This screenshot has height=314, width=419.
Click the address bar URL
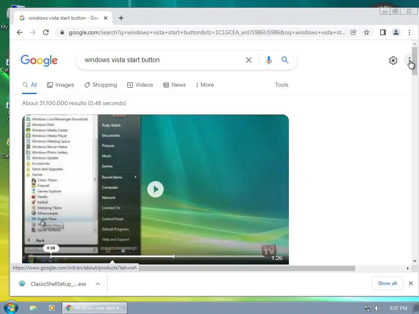tap(207, 32)
